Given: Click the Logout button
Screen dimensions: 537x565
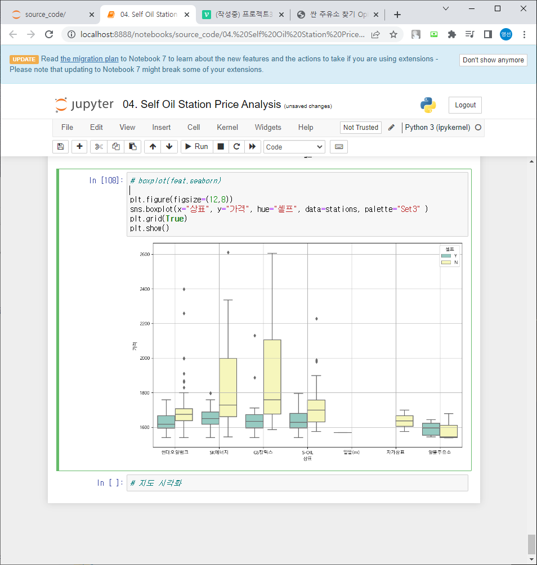Looking at the screenshot, I should pos(465,105).
